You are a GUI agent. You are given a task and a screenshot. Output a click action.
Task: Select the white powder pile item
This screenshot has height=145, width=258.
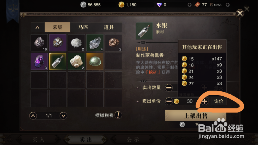point(76,43)
